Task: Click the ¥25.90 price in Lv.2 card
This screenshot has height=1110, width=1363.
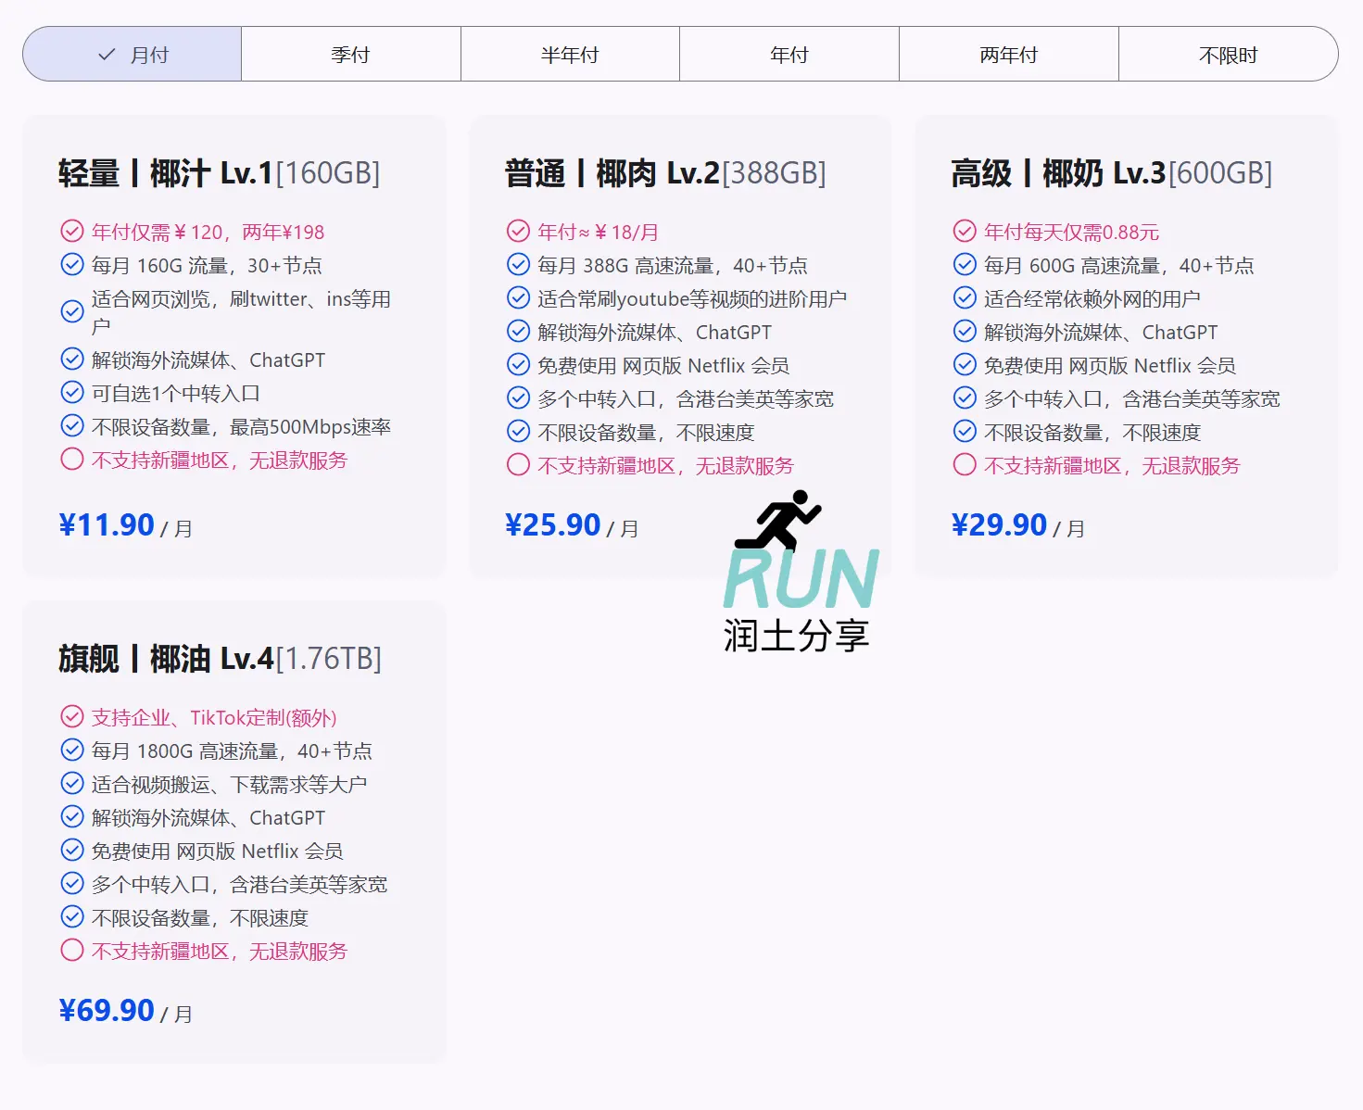Action: pyautogui.click(x=552, y=524)
